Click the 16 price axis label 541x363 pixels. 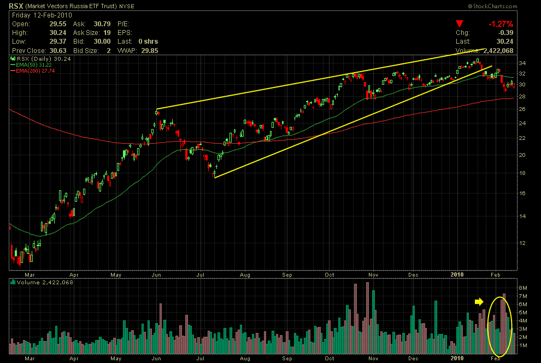click(x=522, y=193)
